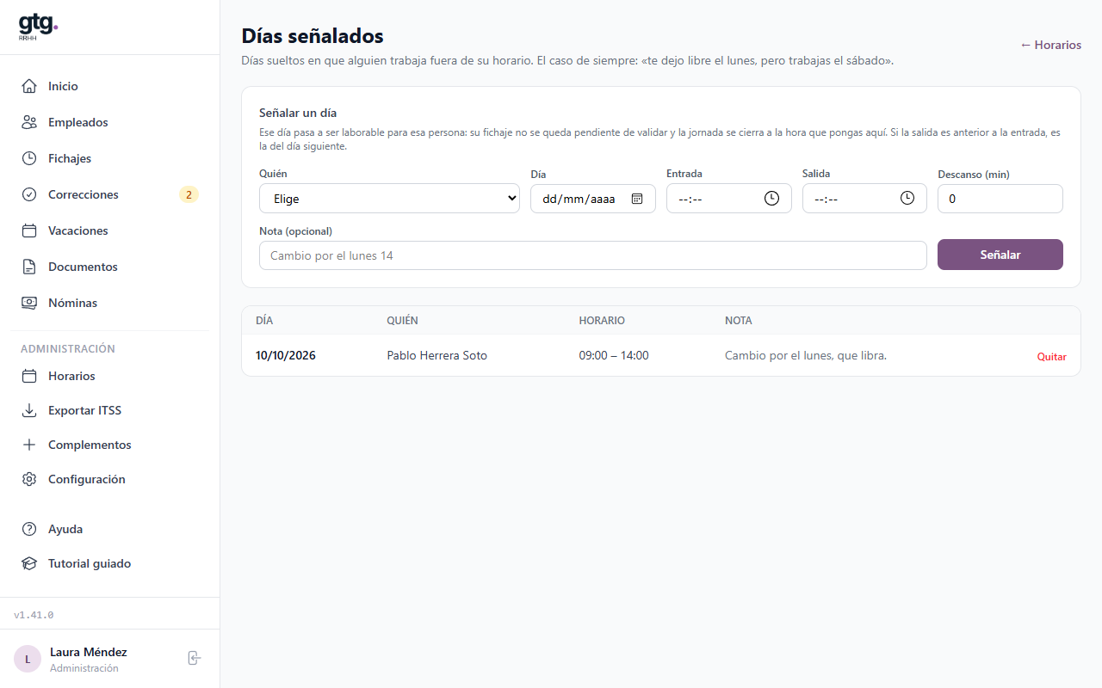Click the logout icon beside Laura Méndez
Viewport: 1102px width, 688px height.
click(x=195, y=658)
